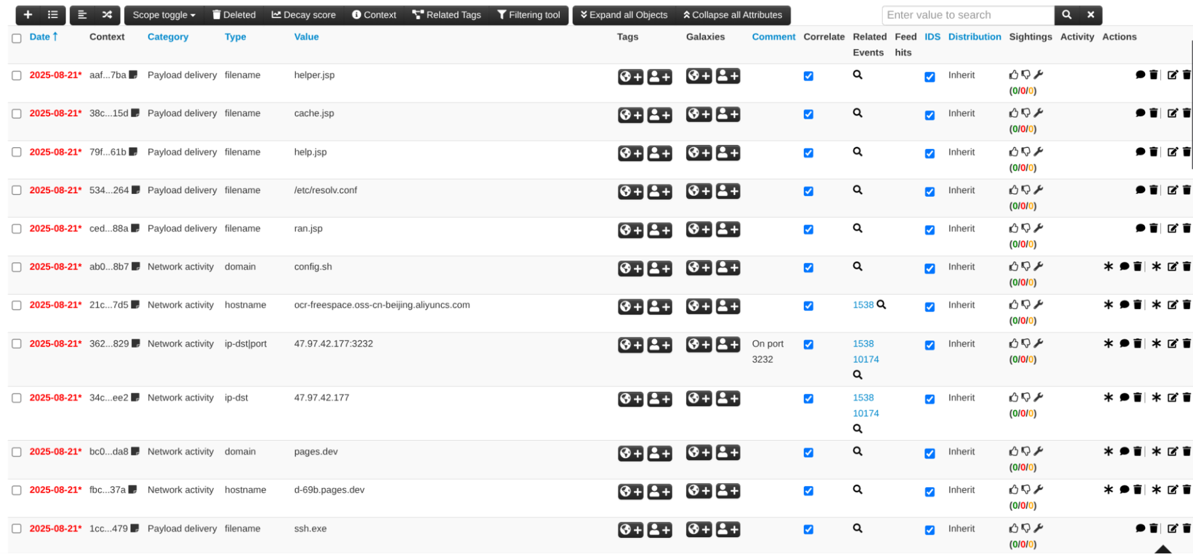The width and height of the screenshot is (1193, 554).
Task: Toggle the IDS checkbox for 47.97.42.177 ip-dst row
Action: tap(930, 400)
